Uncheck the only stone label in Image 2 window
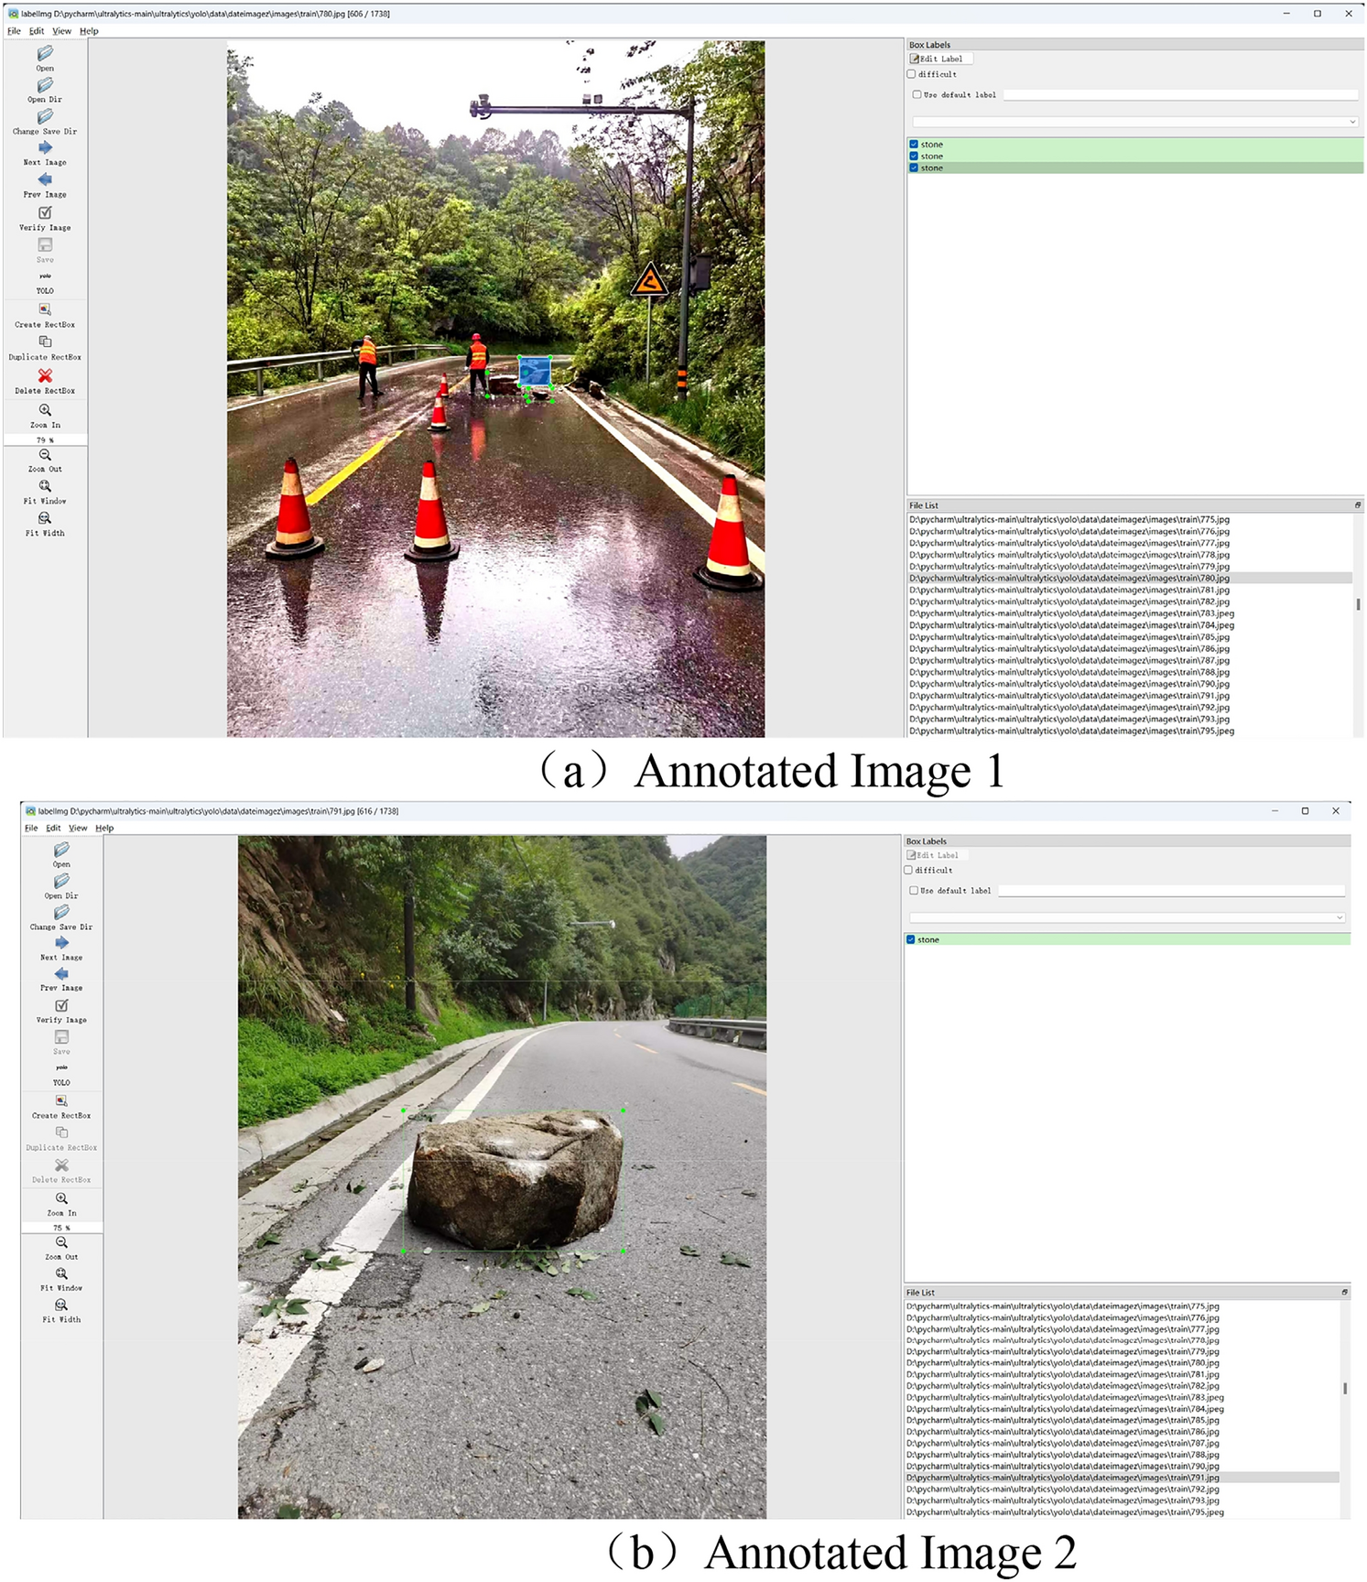The height and width of the screenshot is (1582, 1367). [x=911, y=939]
